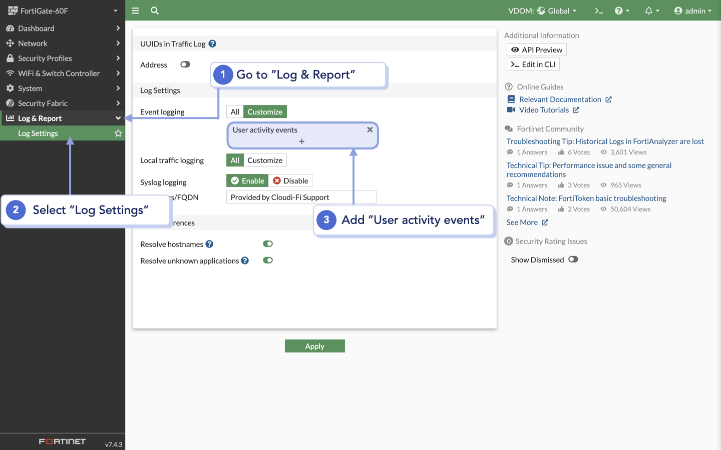The width and height of the screenshot is (721, 450).
Task: Select Log Settings in the sidebar
Action: [39, 133]
